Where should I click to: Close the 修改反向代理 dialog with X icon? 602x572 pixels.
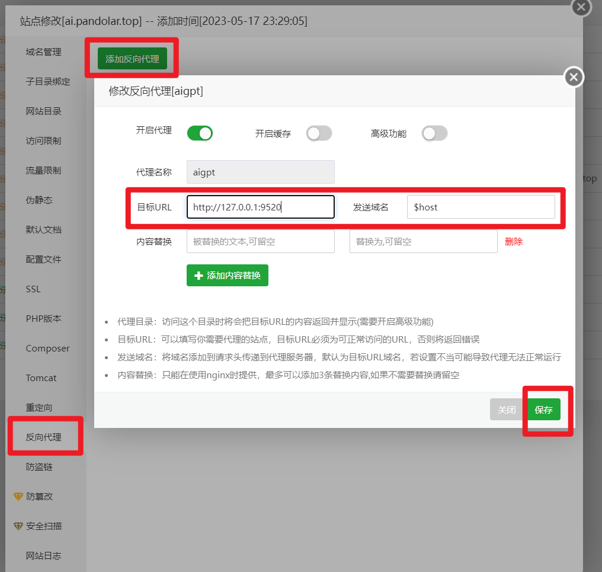[x=573, y=77]
